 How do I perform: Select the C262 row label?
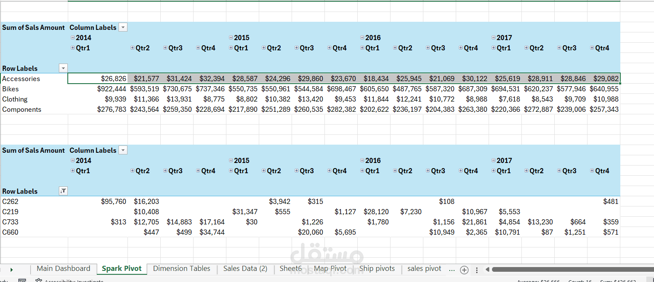point(34,201)
